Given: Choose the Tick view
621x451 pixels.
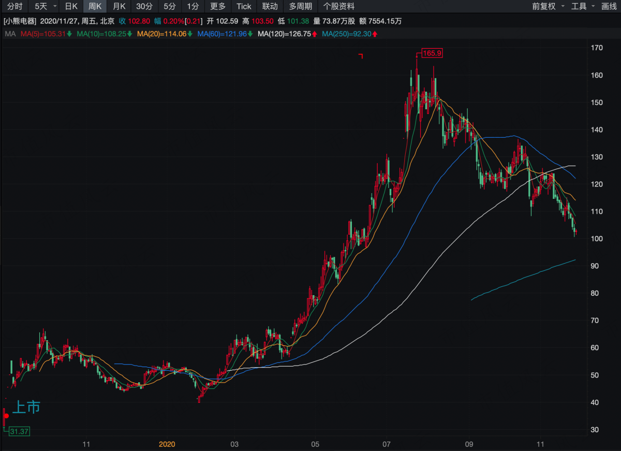Looking at the screenshot, I should click(244, 6).
